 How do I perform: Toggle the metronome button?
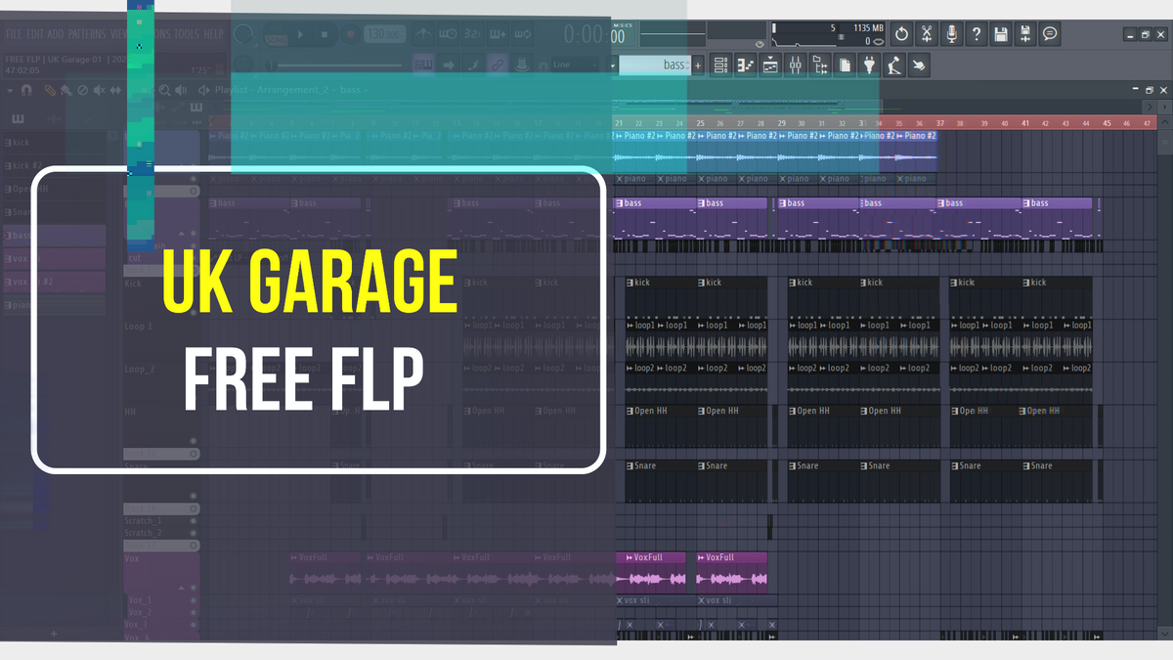tap(423, 34)
